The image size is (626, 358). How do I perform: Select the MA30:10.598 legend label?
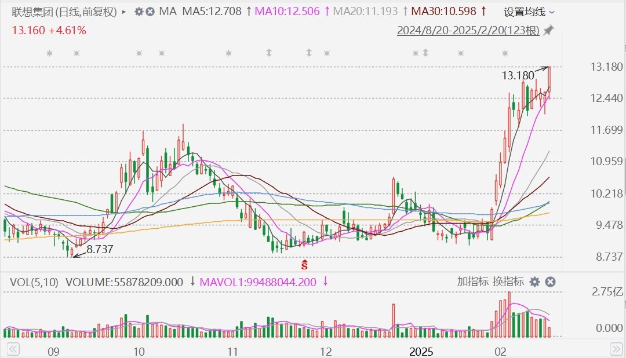444,11
